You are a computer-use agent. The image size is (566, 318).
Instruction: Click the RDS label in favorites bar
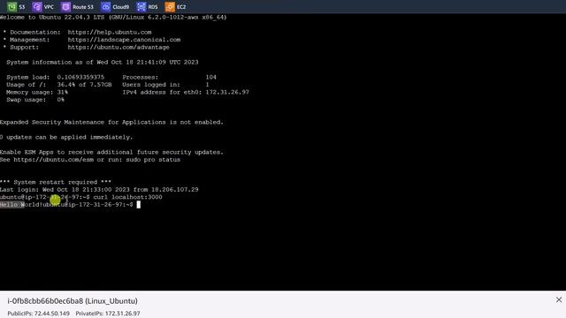pos(153,7)
